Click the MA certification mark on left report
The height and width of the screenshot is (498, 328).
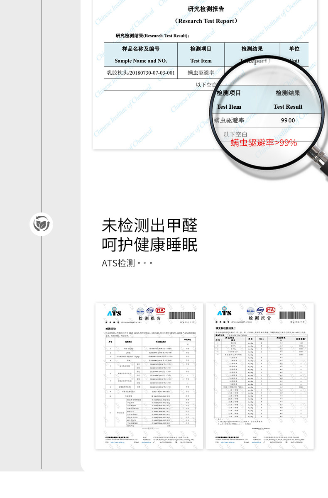point(160,311)
